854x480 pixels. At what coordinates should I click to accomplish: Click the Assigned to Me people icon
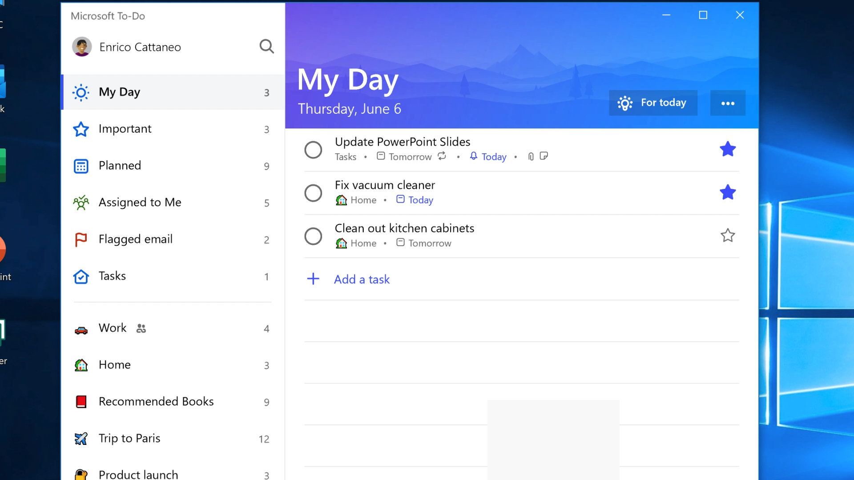pos(81,203)
